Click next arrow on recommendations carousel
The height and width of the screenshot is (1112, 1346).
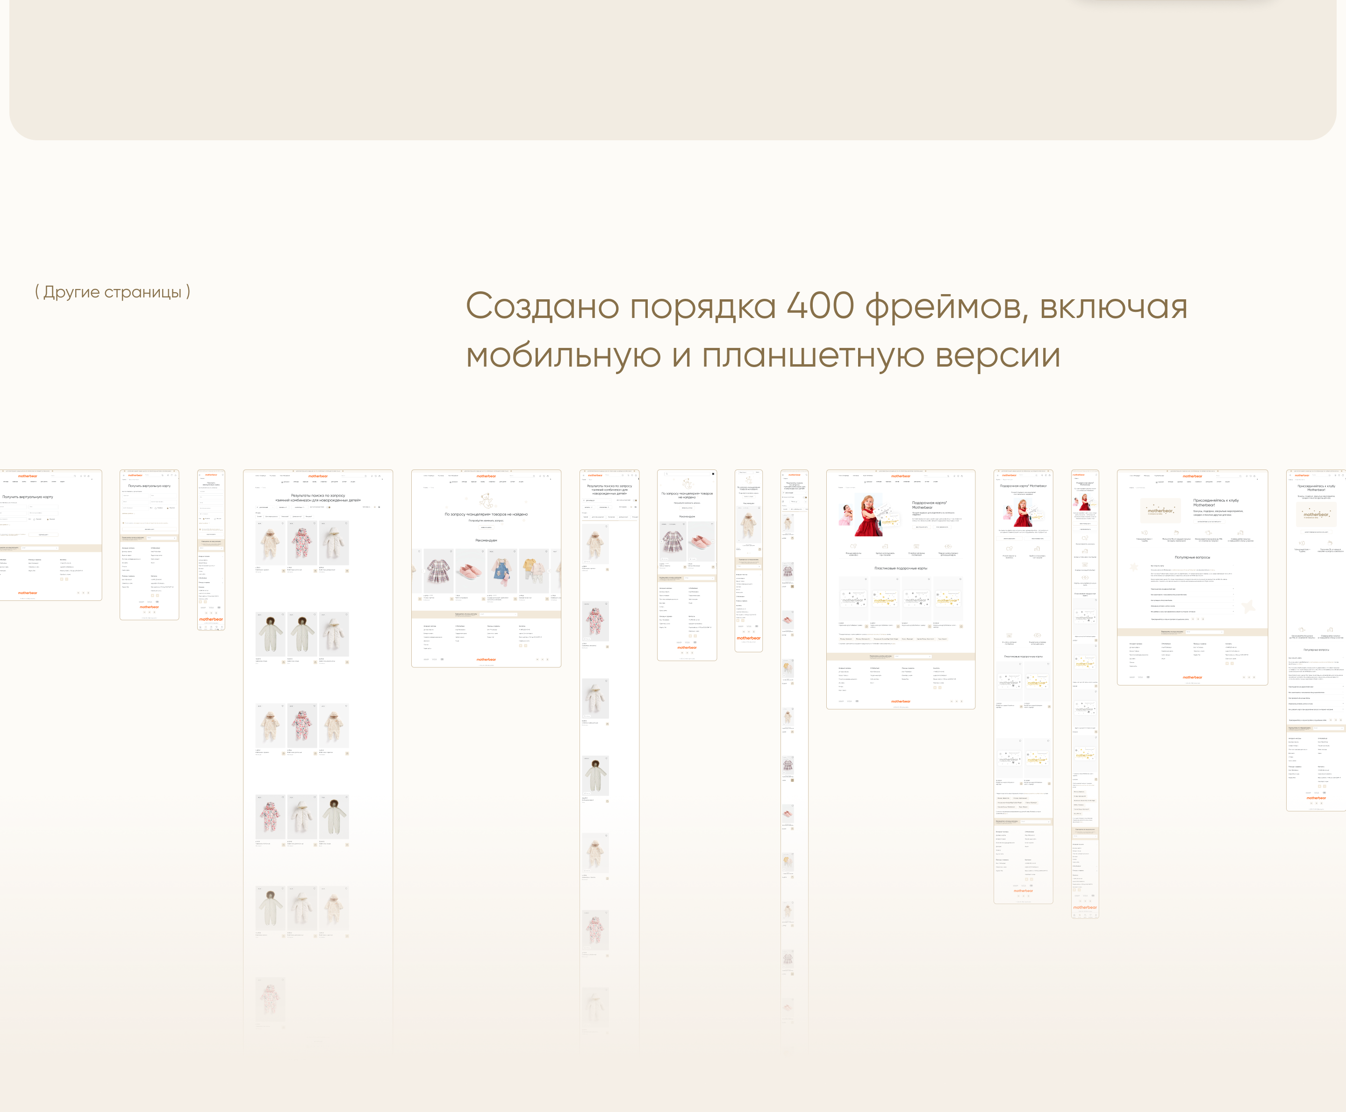(550, 571)
